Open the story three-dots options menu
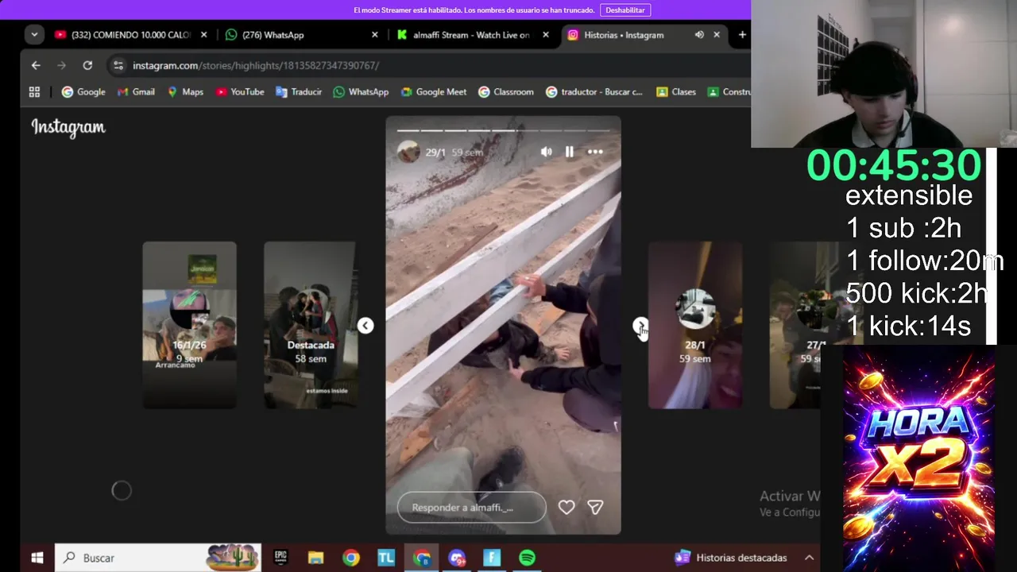The width and height of the screenshot is (1017, 572). [595, 152]
